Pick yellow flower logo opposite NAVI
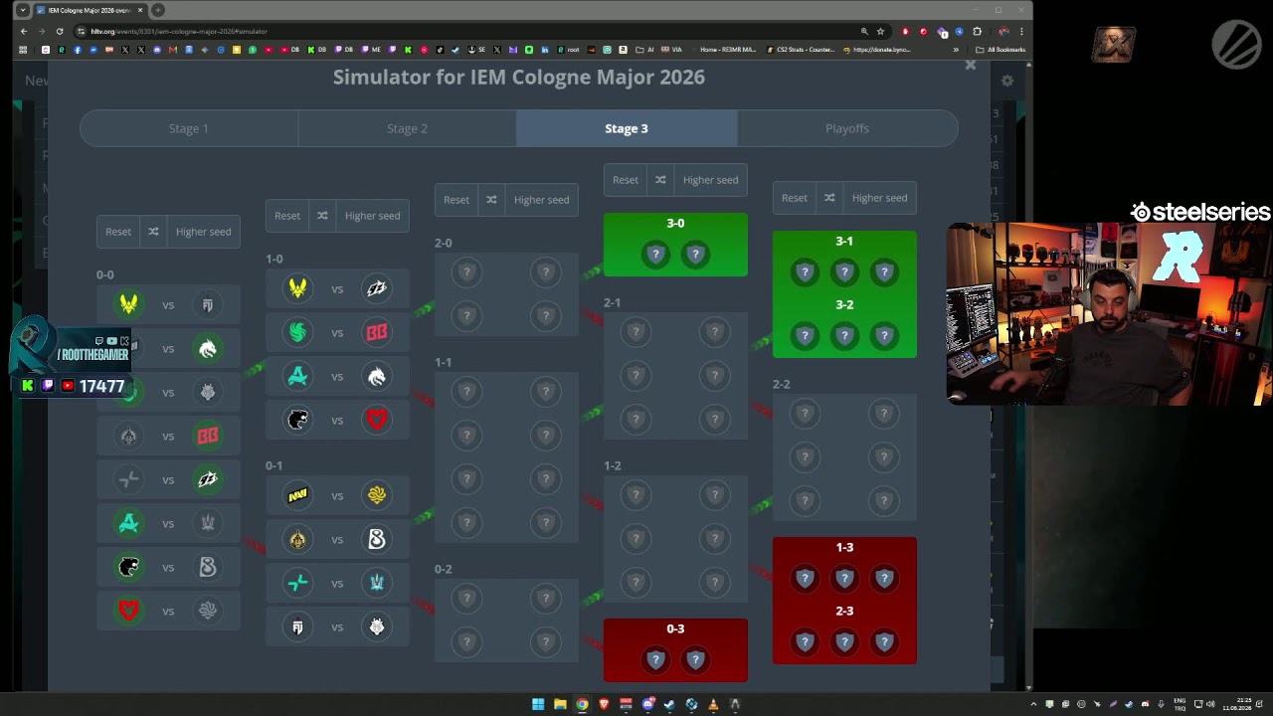 click(x=377, y=495)
